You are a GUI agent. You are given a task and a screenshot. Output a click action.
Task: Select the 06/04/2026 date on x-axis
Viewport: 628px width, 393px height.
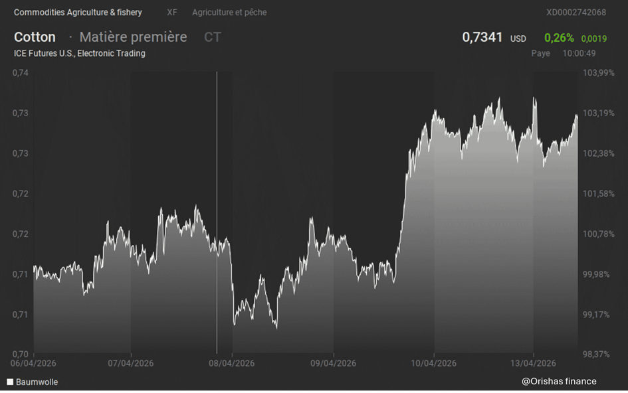pyautogui.click(x=32, y=363)
